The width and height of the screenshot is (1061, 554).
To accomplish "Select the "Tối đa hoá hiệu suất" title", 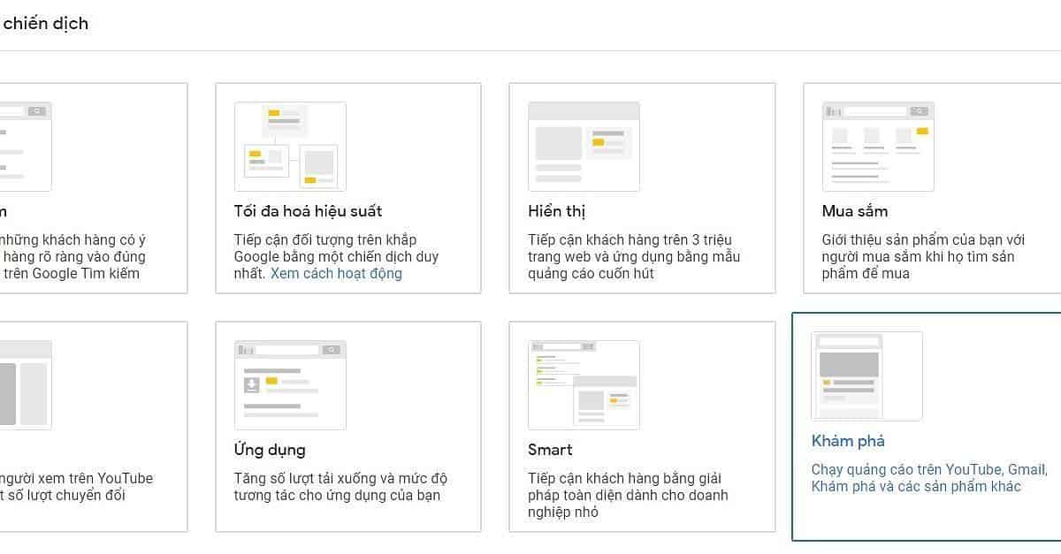I will [308, 211].
